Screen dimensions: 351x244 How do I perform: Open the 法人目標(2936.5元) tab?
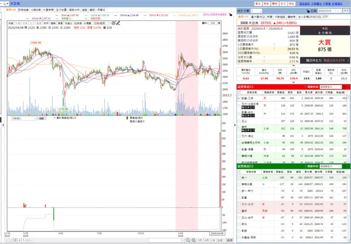point(309,17)
